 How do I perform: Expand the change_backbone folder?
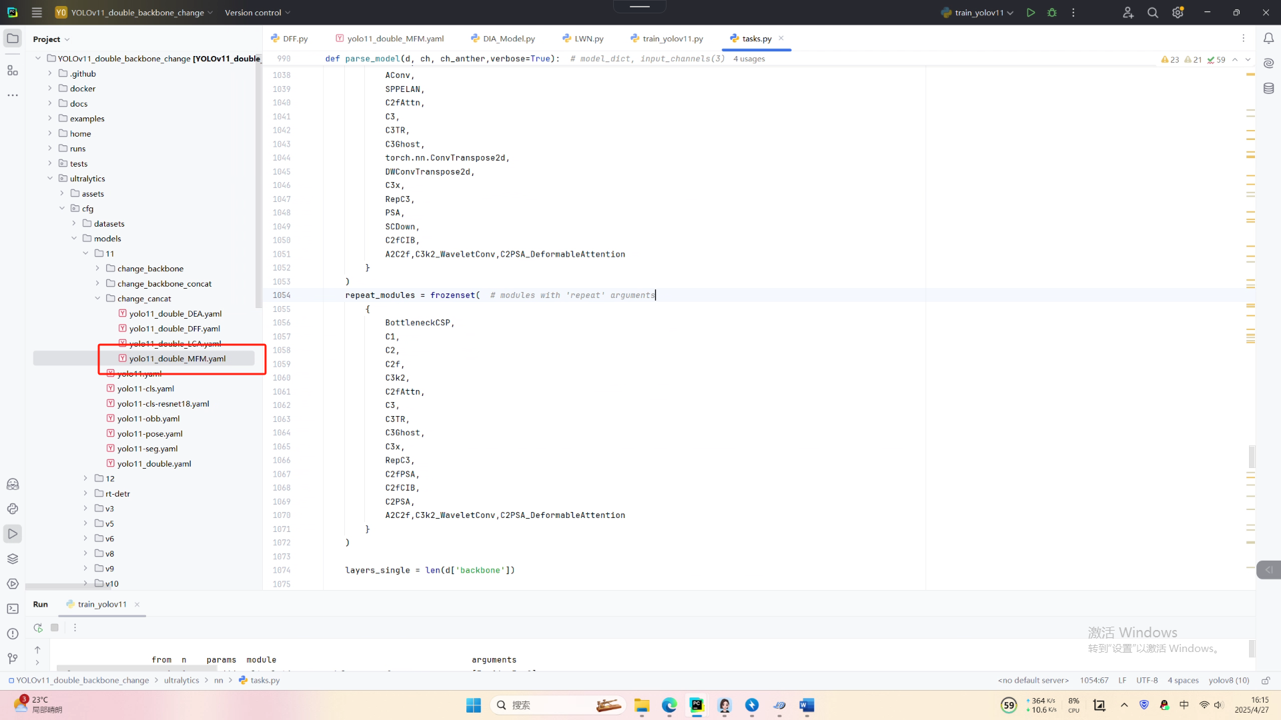coord(97,269)
